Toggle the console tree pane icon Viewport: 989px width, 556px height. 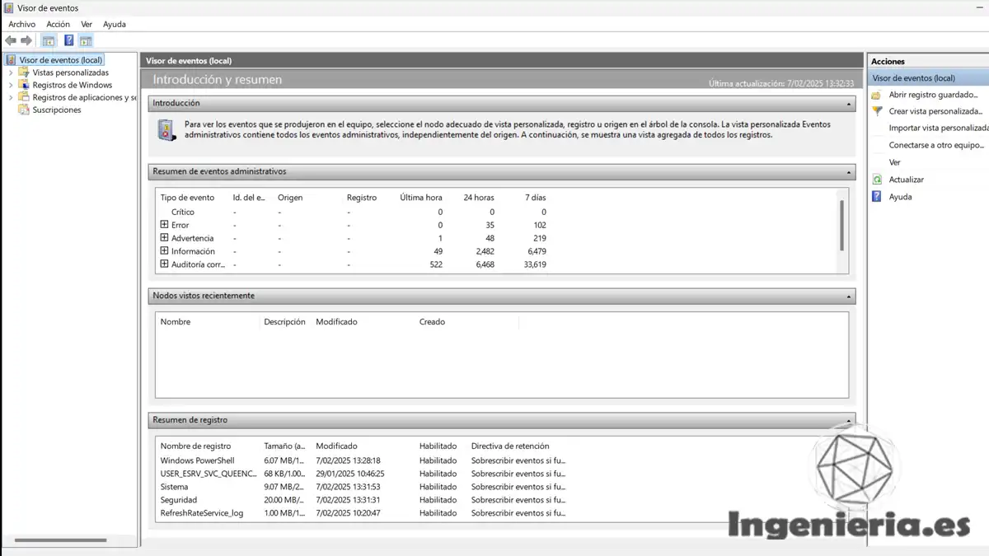click(x=49, y=40)
